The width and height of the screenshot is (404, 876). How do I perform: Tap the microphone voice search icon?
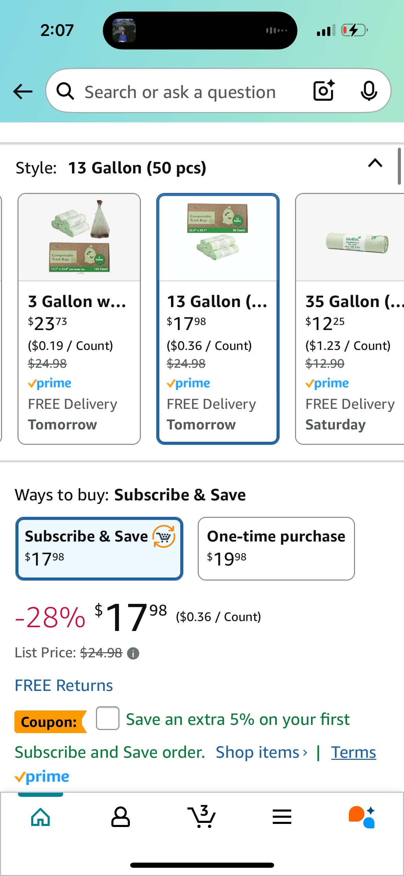[x=369, y=91]
